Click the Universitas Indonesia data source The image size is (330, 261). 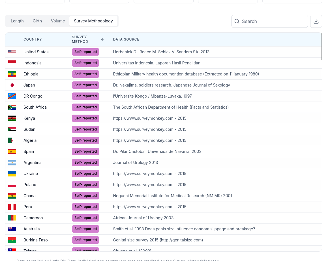point(157,63)
